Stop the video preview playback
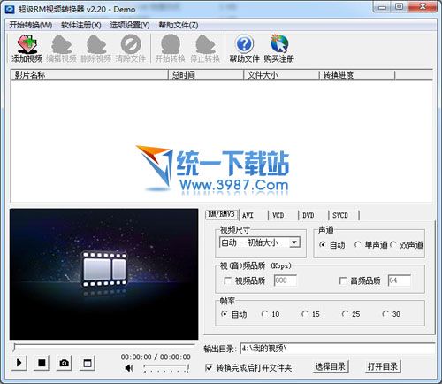Viewport: 442px width, 384px height. [42, 363]
